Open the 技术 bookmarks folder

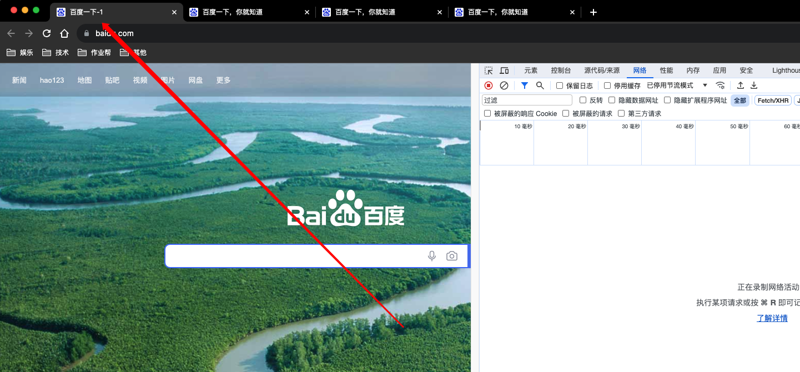[x=56, y=53]
